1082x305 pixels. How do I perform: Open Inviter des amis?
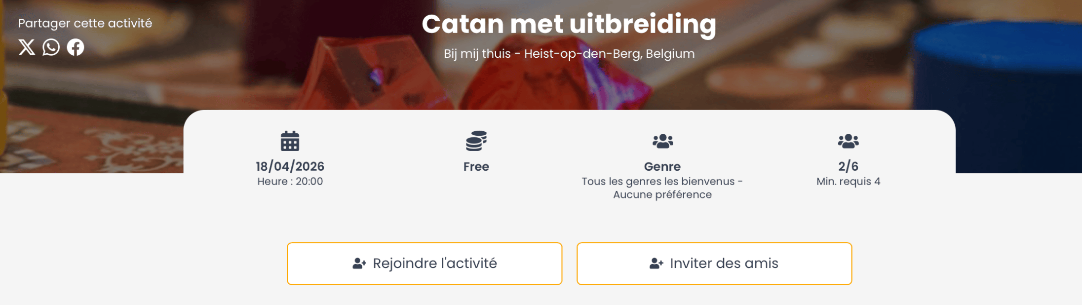714,264
